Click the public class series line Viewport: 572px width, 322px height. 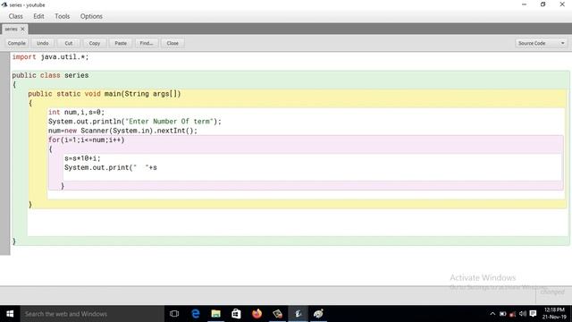50,75
